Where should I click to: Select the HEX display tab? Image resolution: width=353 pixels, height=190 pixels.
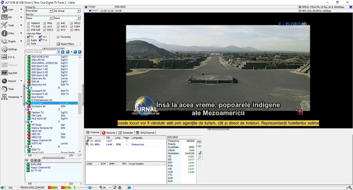tap(199, 146)
